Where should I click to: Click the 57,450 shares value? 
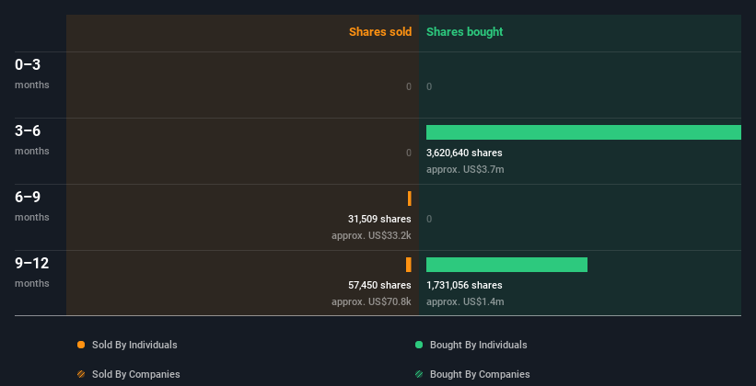[x=379, y=285]
